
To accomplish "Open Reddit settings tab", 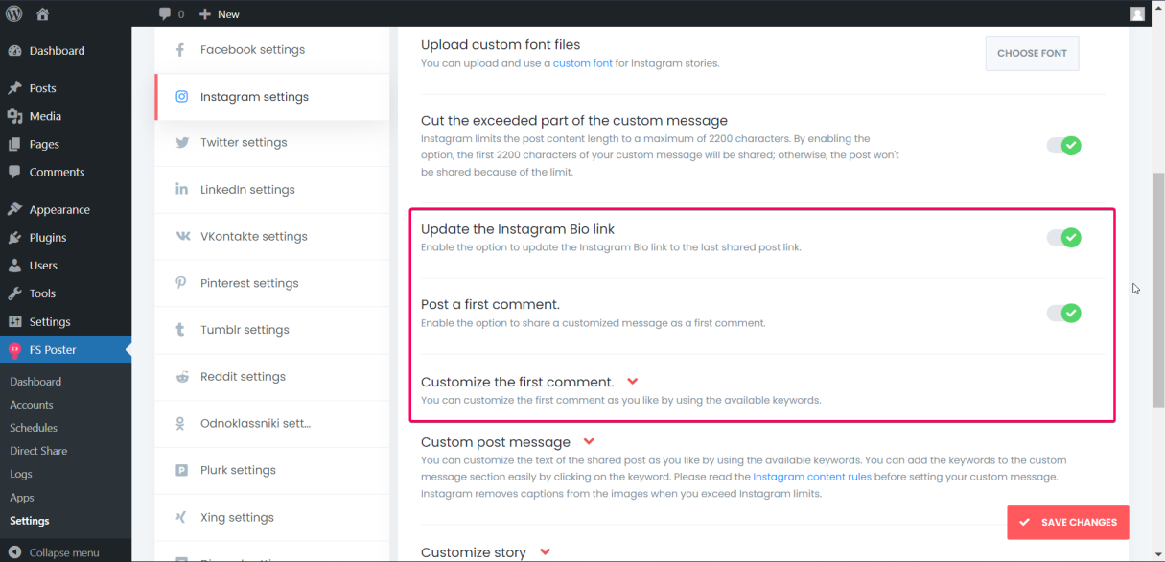I will click(x=272, y=377).
